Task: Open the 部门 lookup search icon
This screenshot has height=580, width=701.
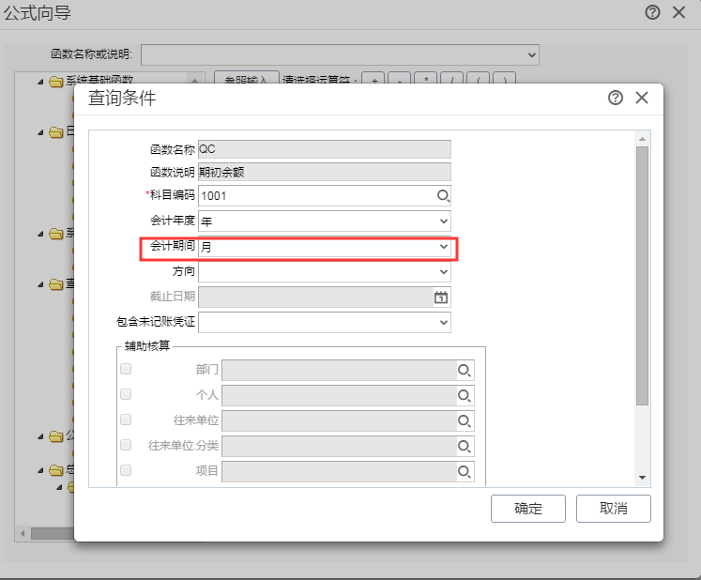Action: pyautogui.click(x=465, y=371)
